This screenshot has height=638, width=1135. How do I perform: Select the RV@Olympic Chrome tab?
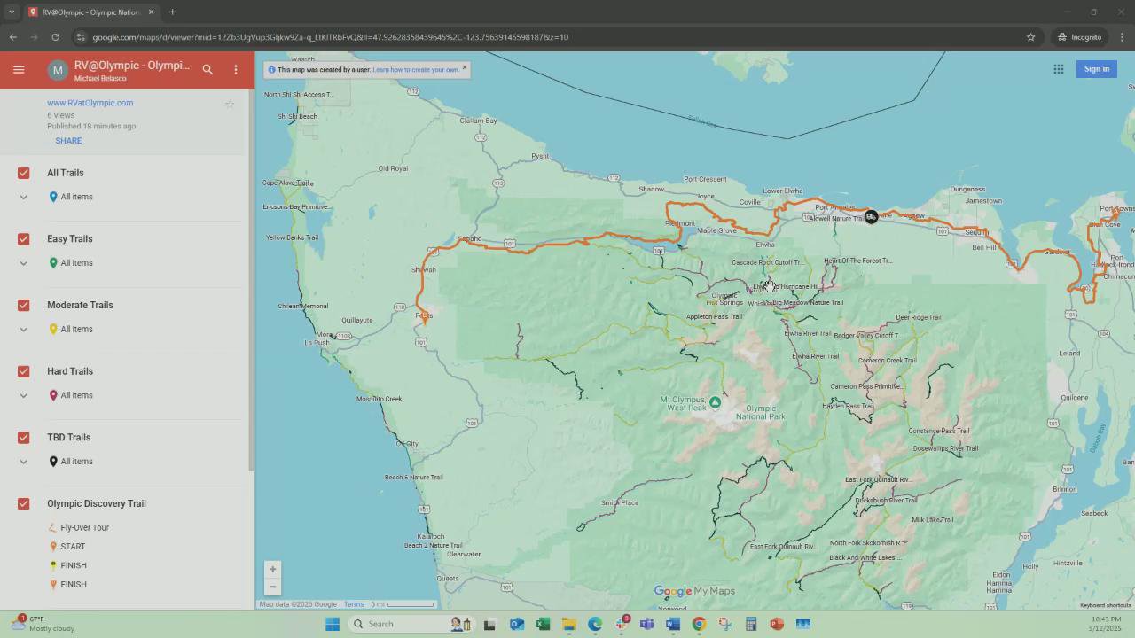pyautogui.click(x=90, y=12)
